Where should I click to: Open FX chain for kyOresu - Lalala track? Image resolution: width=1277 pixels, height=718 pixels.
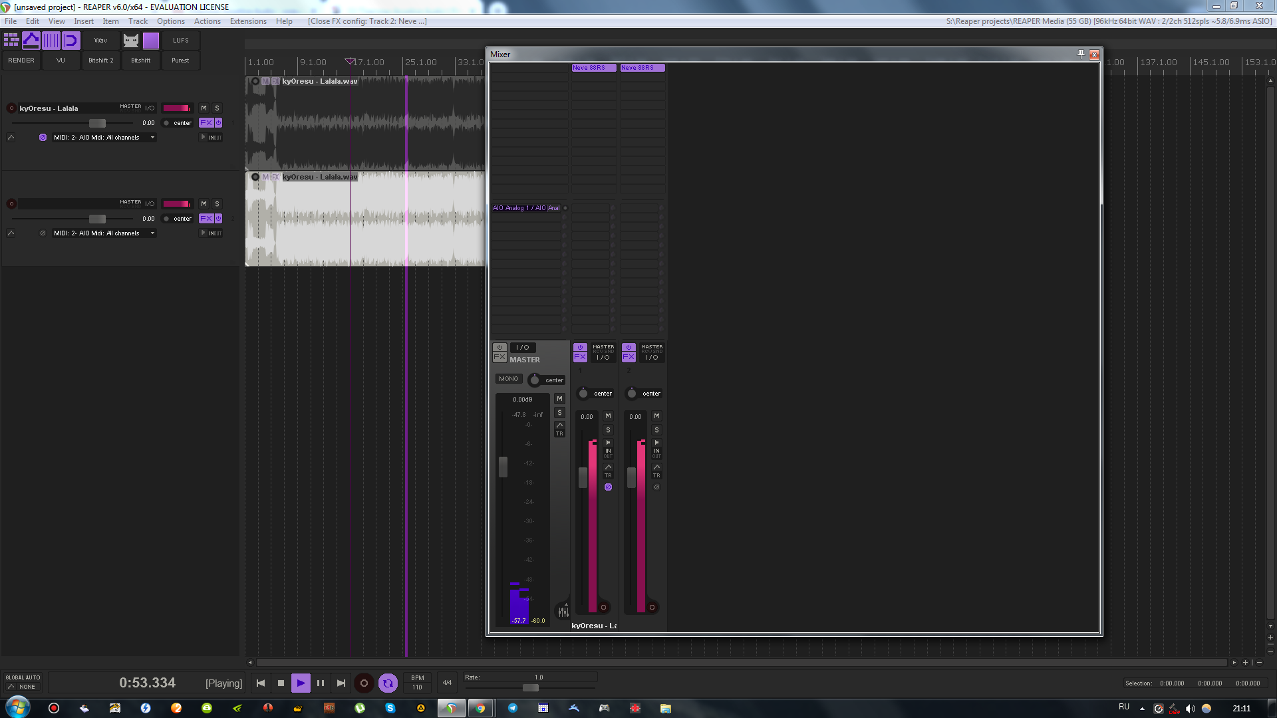(x=206, y=123)
